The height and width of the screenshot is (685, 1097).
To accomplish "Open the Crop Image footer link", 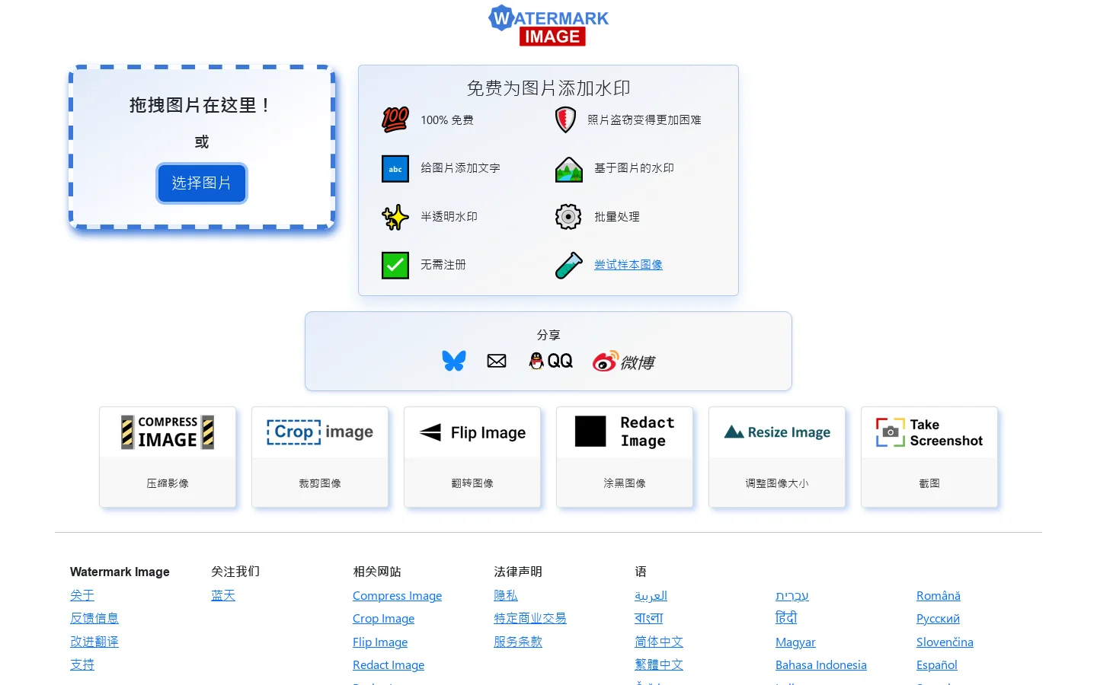I will point(384,619).
